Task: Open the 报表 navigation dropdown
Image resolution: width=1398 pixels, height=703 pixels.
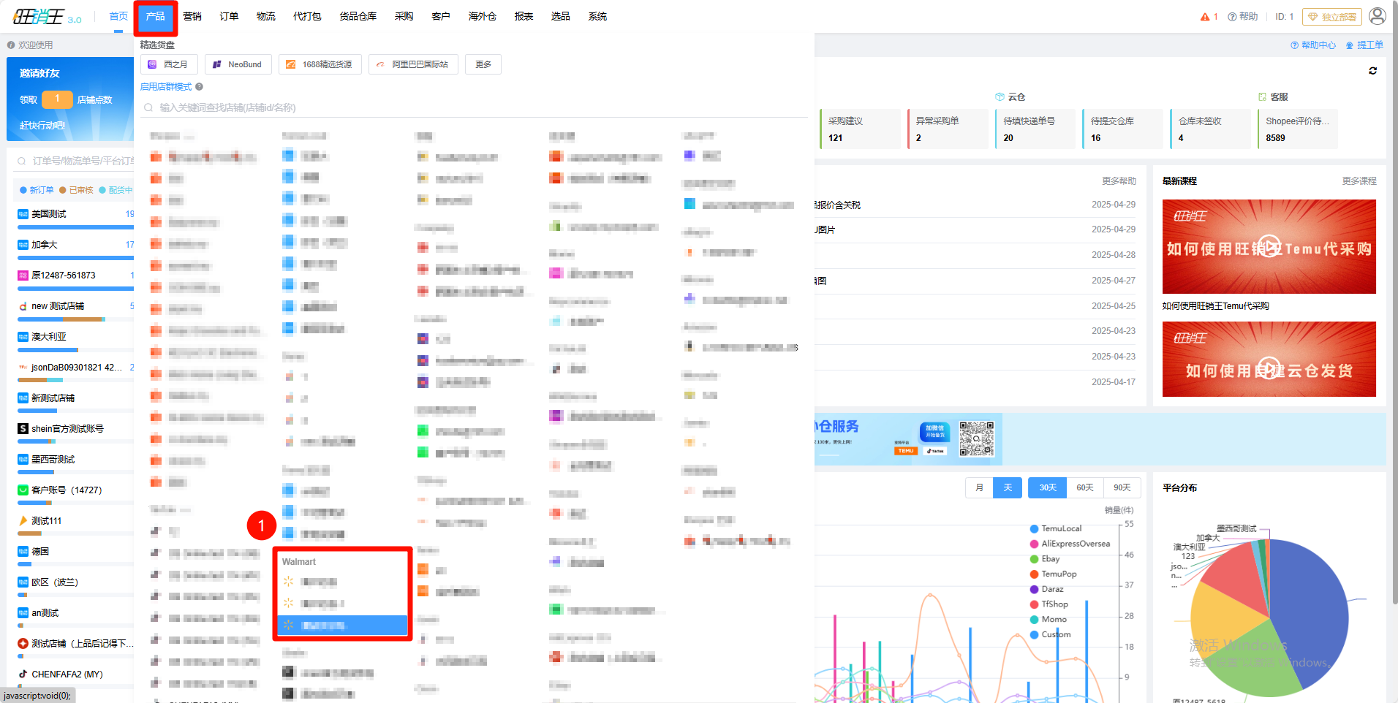Action: [524, 16]
